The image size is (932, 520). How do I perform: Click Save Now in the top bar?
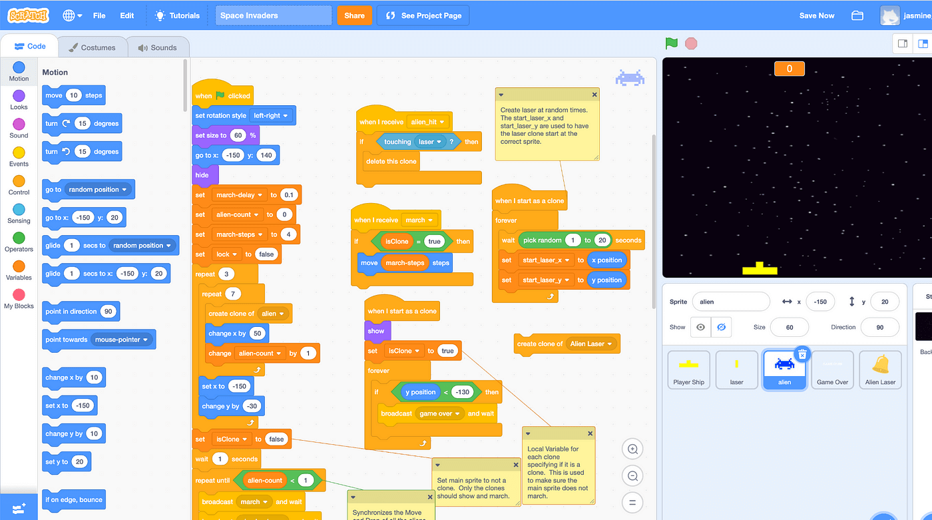coord(816,15)
